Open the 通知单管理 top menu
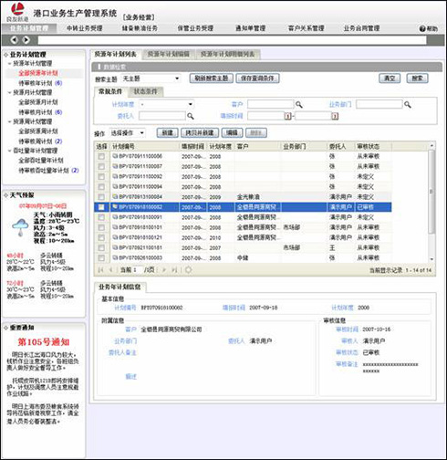447x460 pixels. [251, 28]
